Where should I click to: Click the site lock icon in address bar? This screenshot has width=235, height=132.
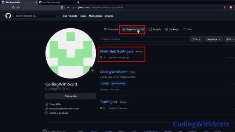click(68, 7)
